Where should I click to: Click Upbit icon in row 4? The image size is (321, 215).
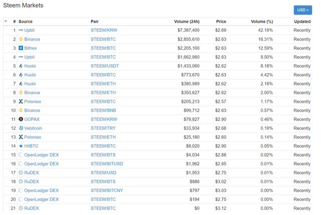click(x=21, y=57)
